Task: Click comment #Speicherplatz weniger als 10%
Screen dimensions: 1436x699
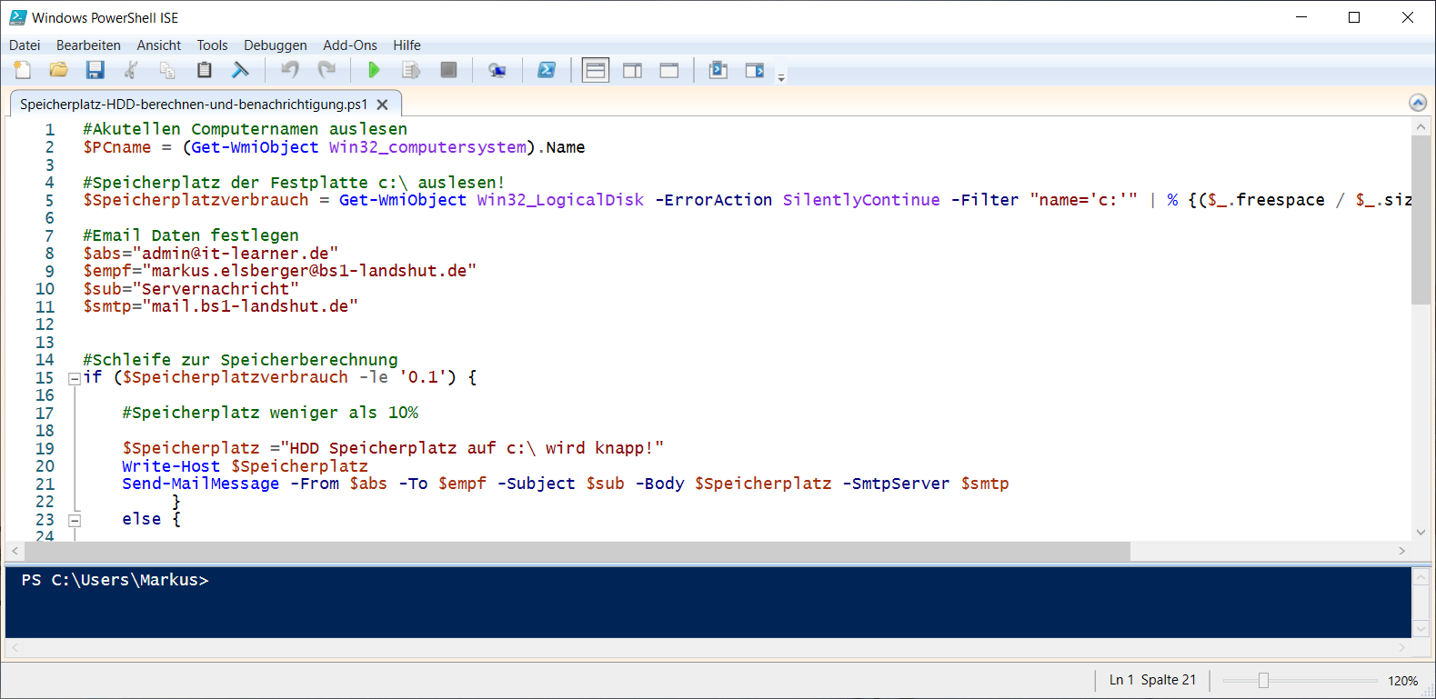Action: point(270,413)
